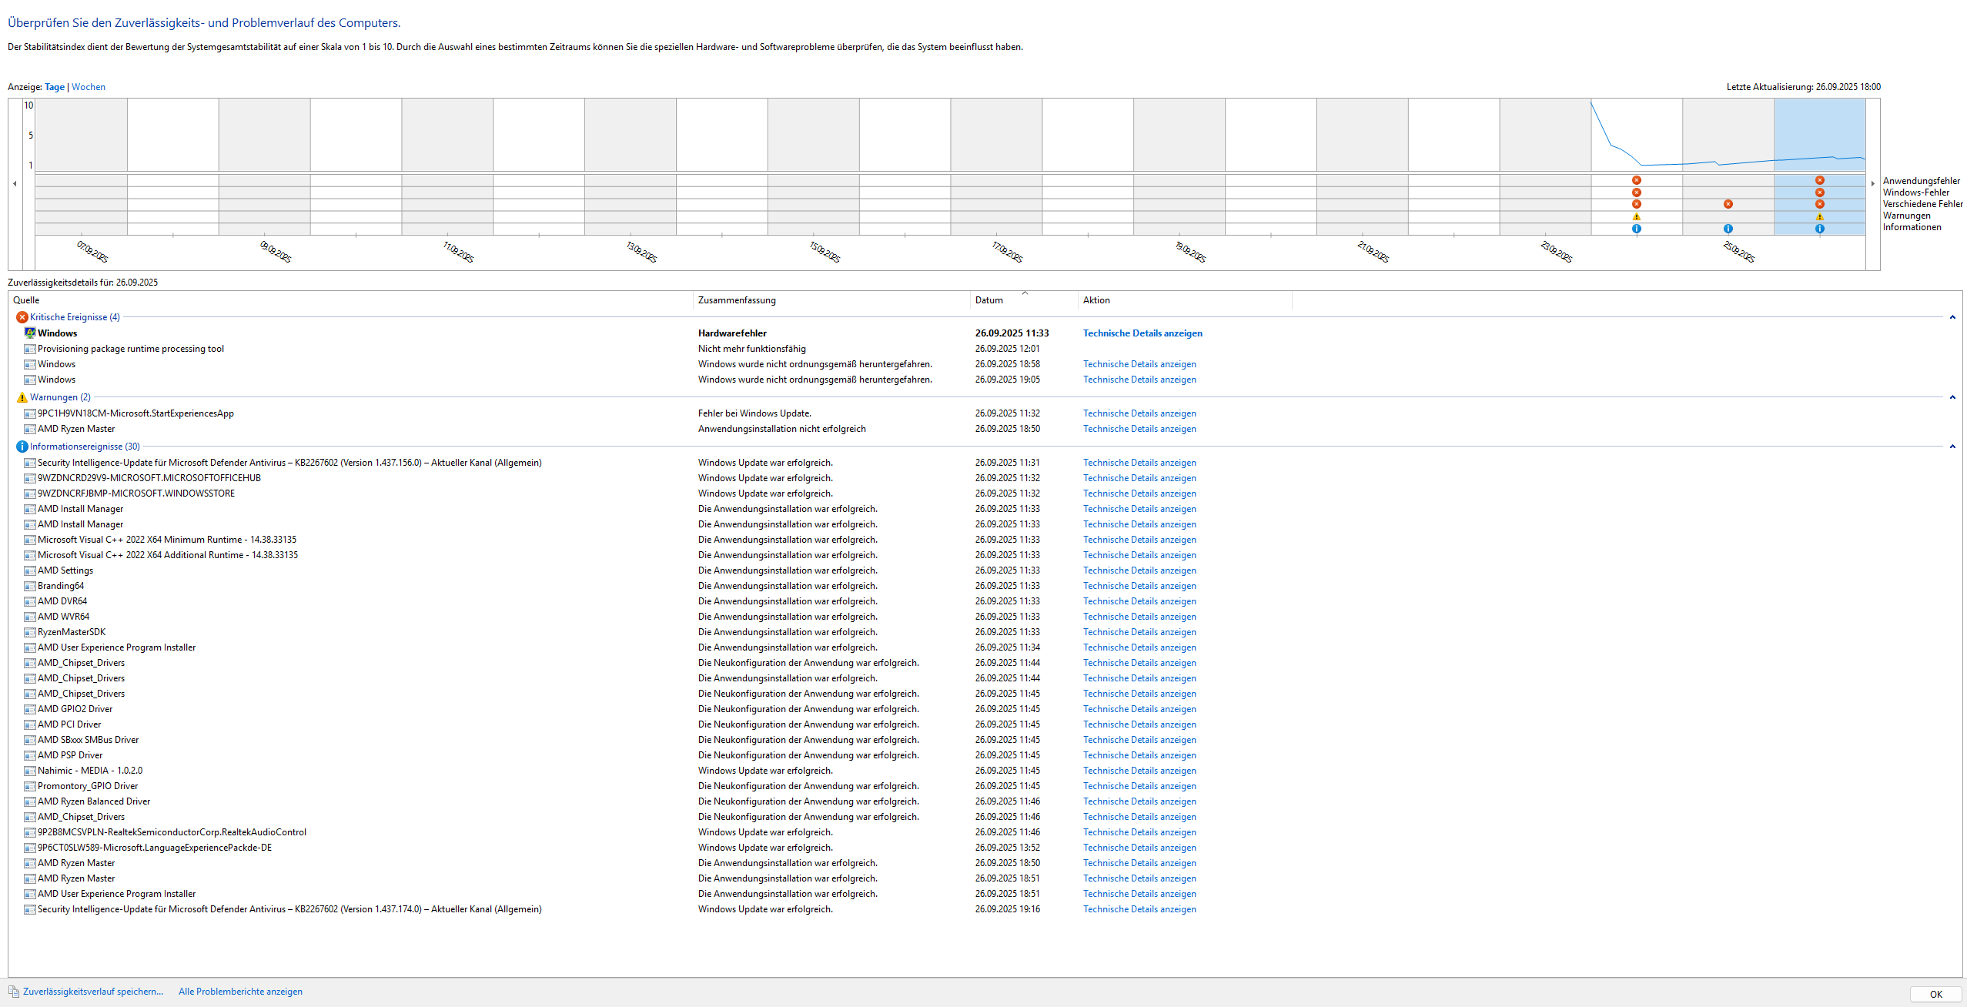Viewport: 1967px width, 1007px height.
Task: Collapse the Informationsereignisse group using its chevron
Action: 1952,447
